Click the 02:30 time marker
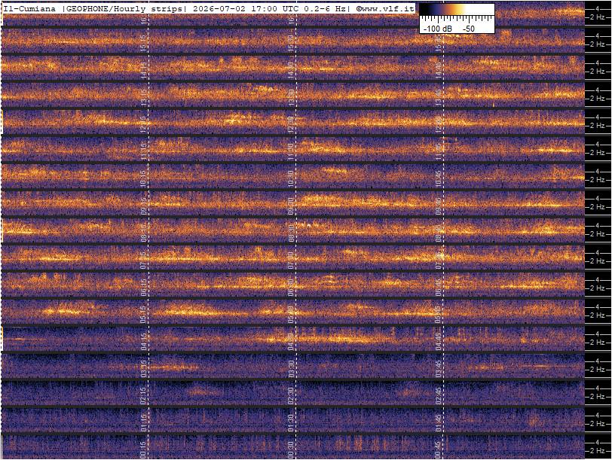612x460 pixels. tap(291, 396)
